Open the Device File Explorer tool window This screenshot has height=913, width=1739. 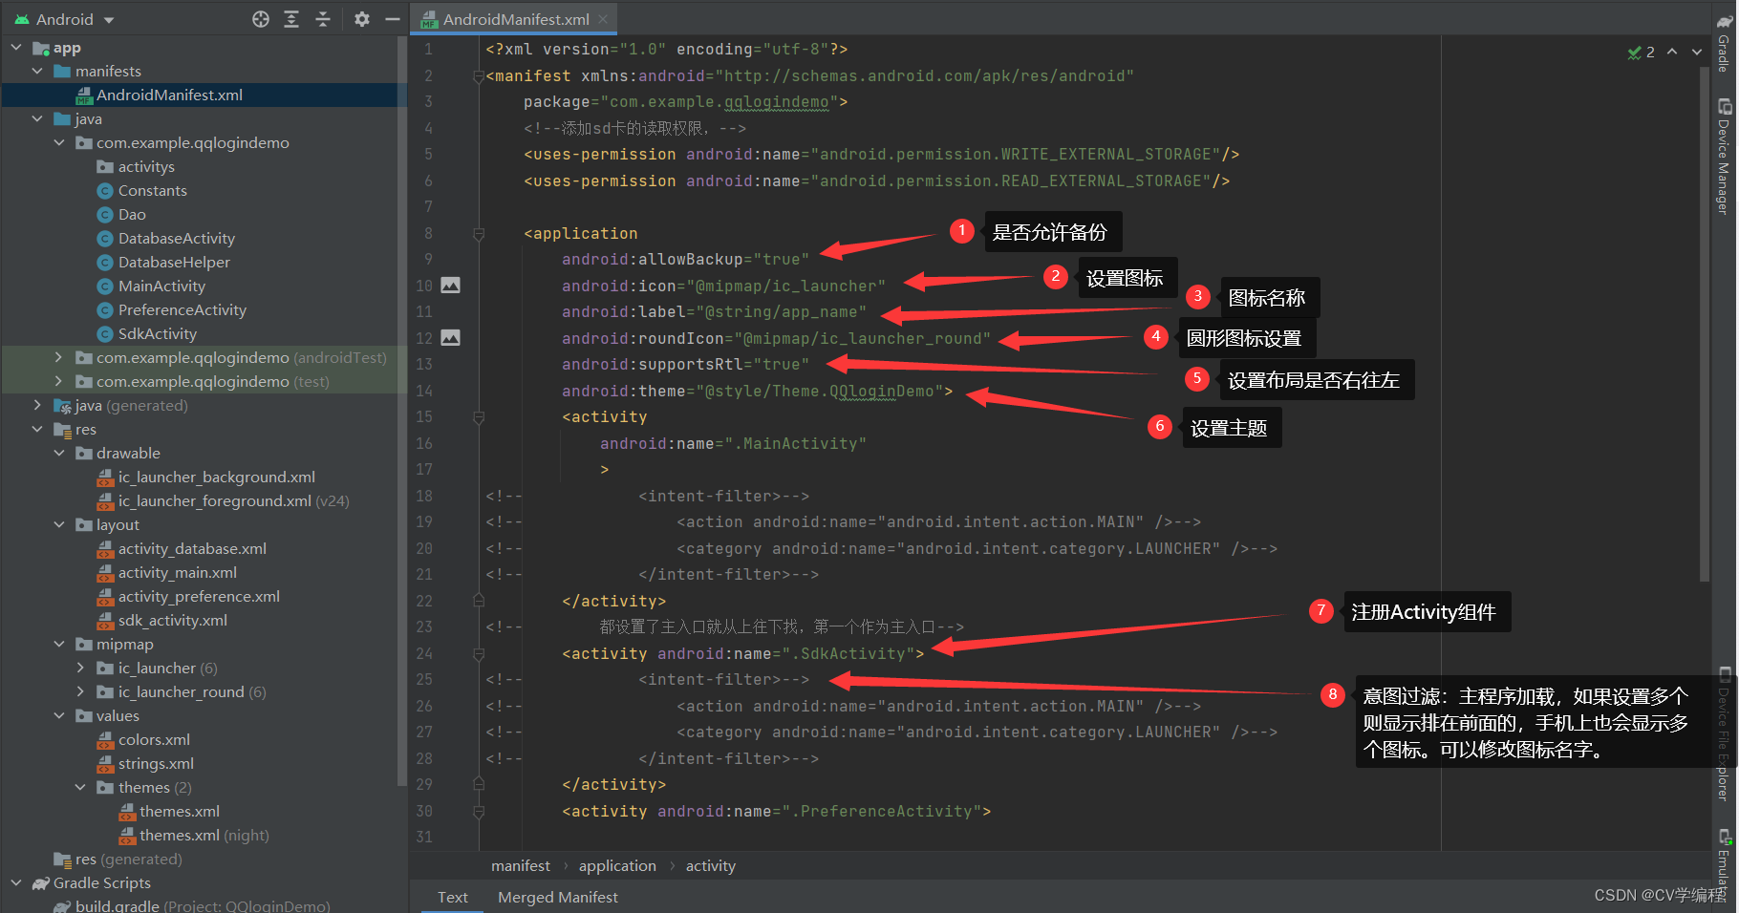tap(1724, 733)
